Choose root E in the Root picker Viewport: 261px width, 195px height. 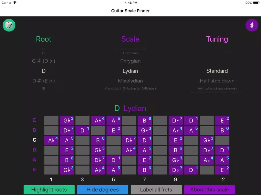tap(44, 89)
